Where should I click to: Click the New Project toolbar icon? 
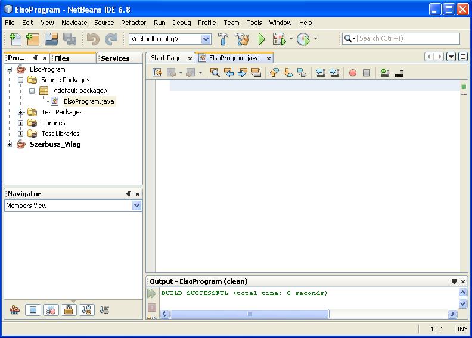coord(33,39)
